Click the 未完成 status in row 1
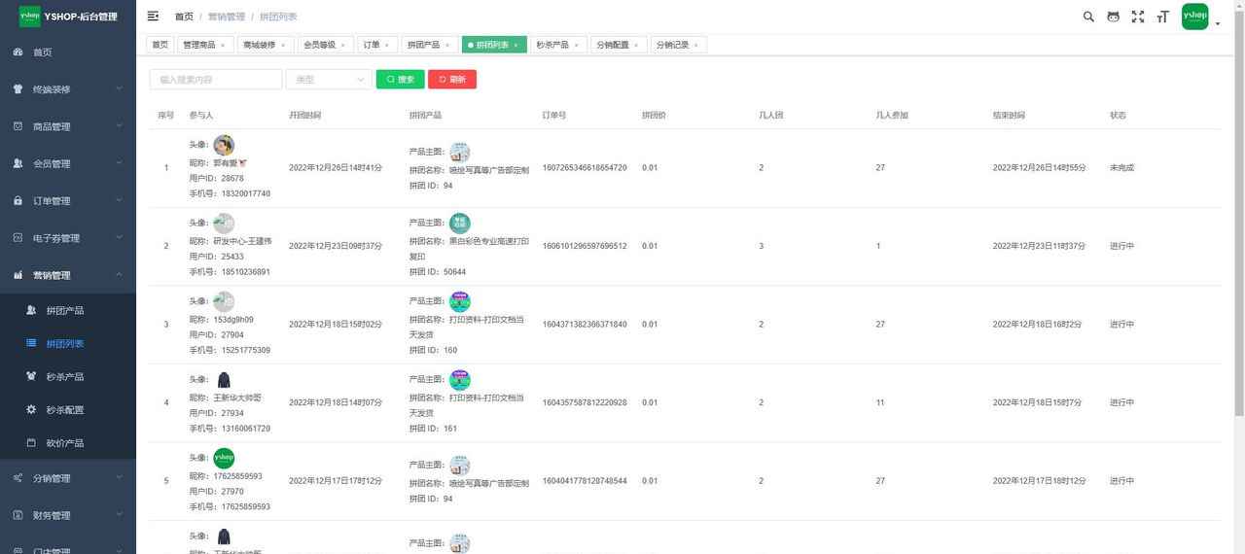1245x554 pixels. pyautogui.click(x=1121, y=168)
